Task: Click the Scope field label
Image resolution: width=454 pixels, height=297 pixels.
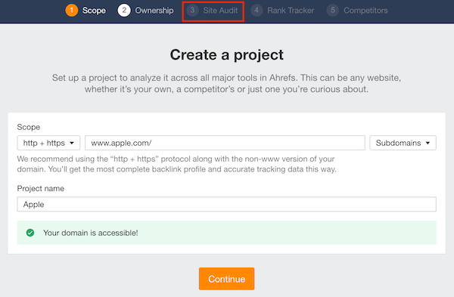Action: point(29,127)
